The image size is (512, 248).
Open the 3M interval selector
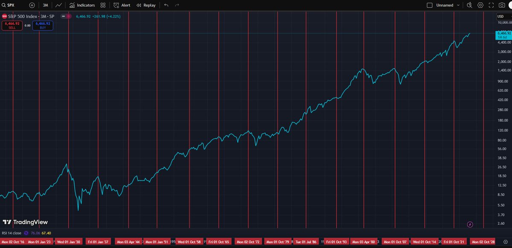pos(46,5)
